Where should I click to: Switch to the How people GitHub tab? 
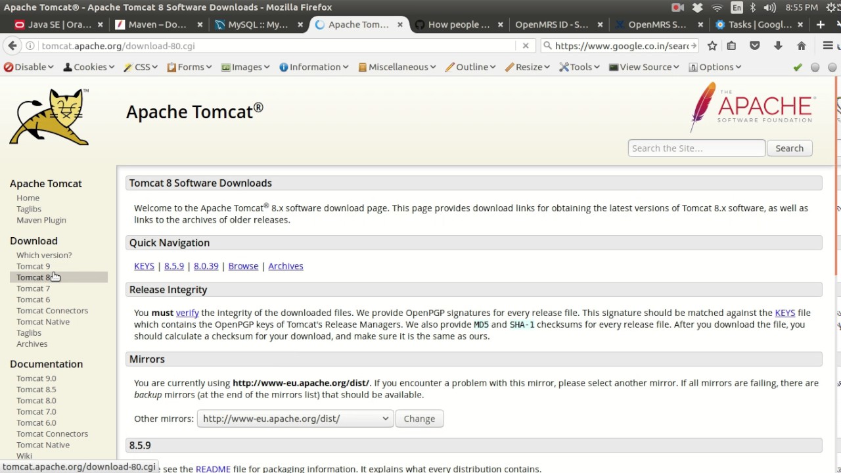pos(457,24)
